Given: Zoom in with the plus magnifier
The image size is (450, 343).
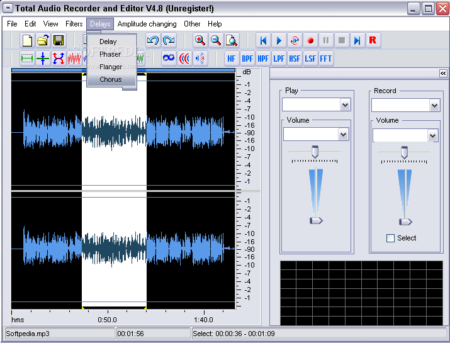Looking at the screenshot, I should pos(200,40).
